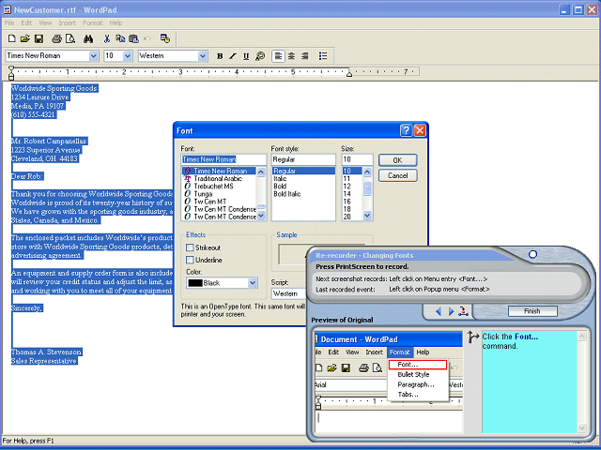Image resolution: width=601 pixels, height=450 pixels.
Task: Enable the Underline checkbox in Effects
Action: [x=190, y=260]
